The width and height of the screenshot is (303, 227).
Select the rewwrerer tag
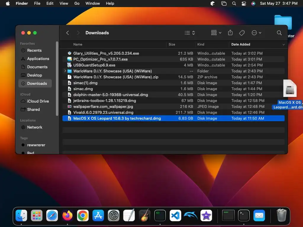point(35,145)
